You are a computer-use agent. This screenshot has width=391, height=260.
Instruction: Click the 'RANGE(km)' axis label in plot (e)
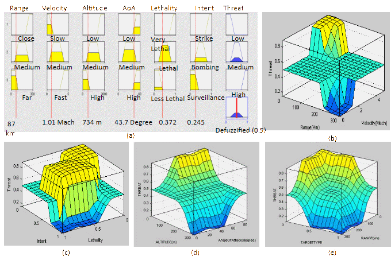(x=370, y=238)
